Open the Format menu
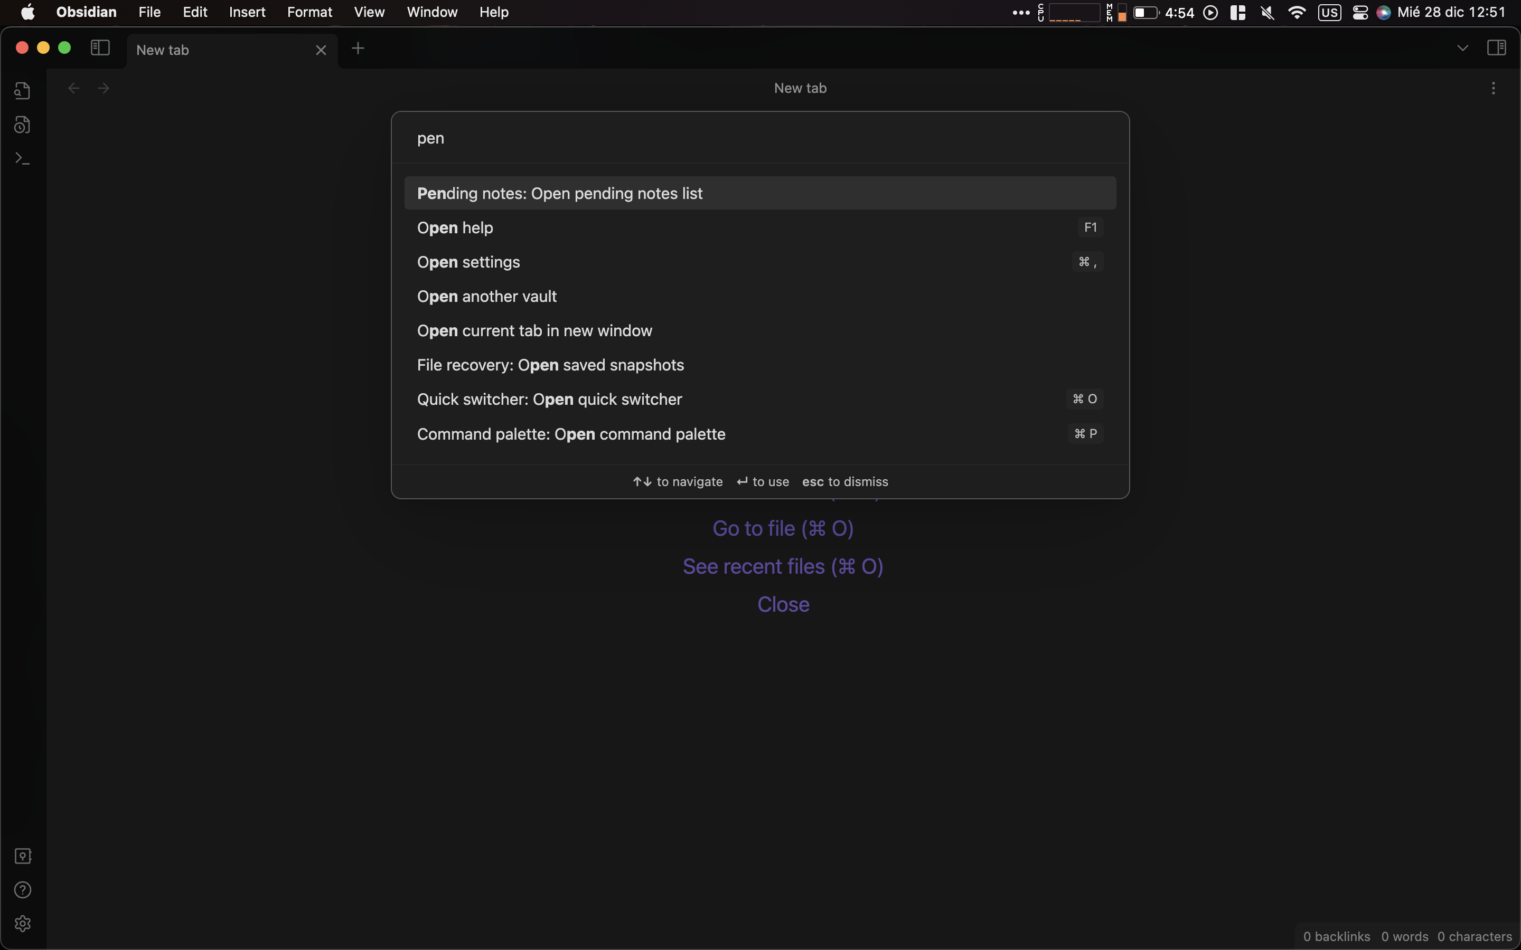 tap(309, 12)
